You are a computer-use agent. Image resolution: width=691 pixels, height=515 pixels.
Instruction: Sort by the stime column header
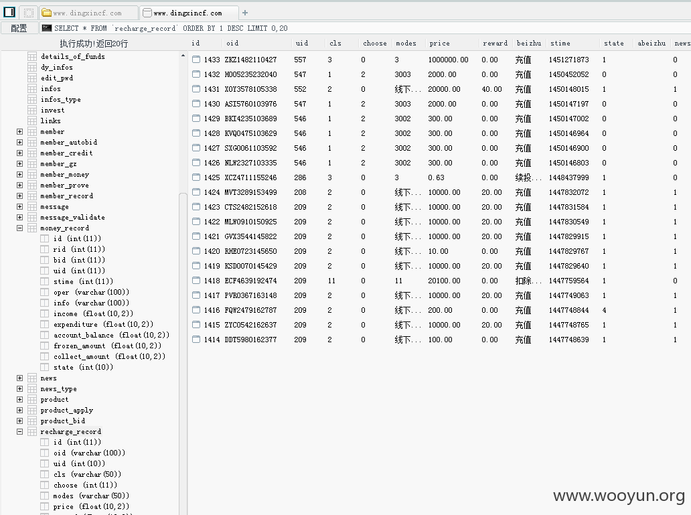tap(560, 44)
